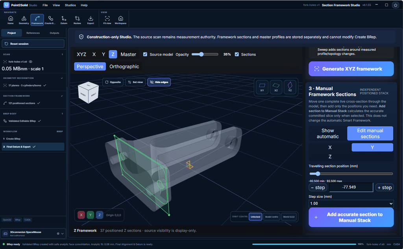This screenshot has height=249, width=403.
Task: Click the Opposite view button
Action: point(113,82)
